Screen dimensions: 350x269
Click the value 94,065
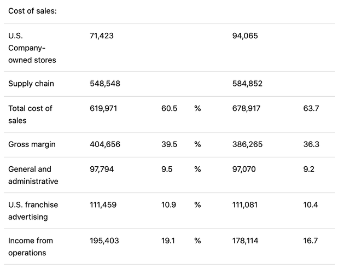click(245, 36)
